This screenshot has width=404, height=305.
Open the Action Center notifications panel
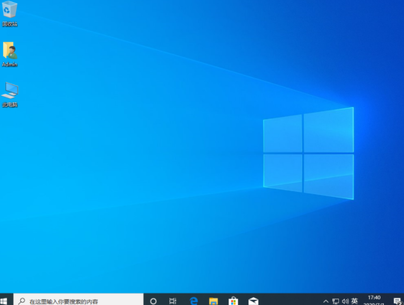397,301
